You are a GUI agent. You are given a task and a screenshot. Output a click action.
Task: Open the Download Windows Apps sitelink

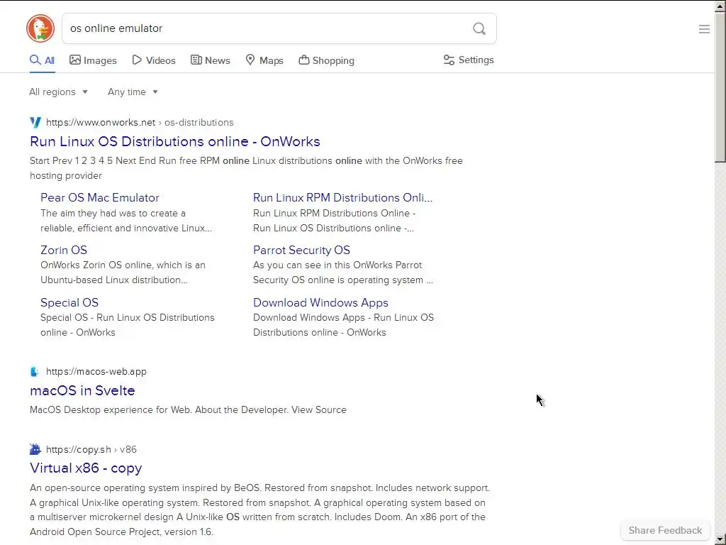(320, 302)
